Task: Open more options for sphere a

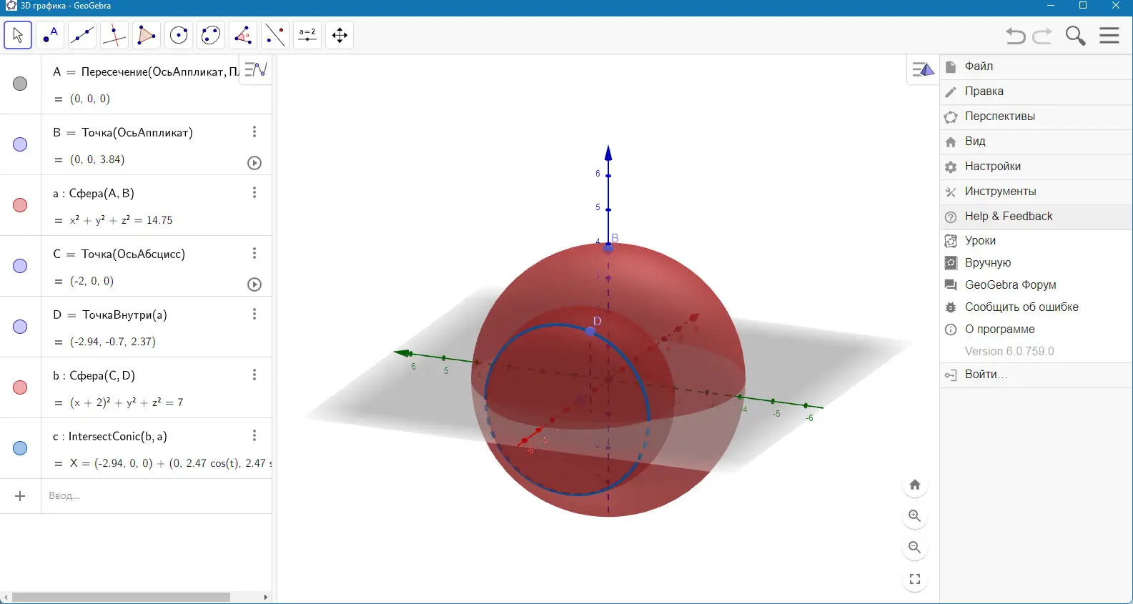Action: [254, 192]
